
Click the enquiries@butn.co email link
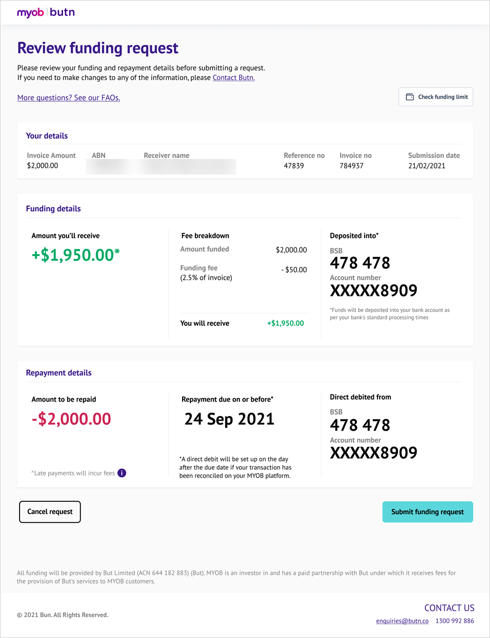(x=402, y=621)
